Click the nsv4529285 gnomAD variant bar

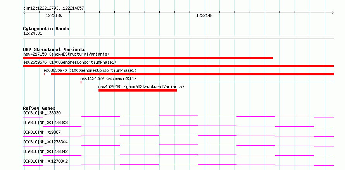pos(138,90)
